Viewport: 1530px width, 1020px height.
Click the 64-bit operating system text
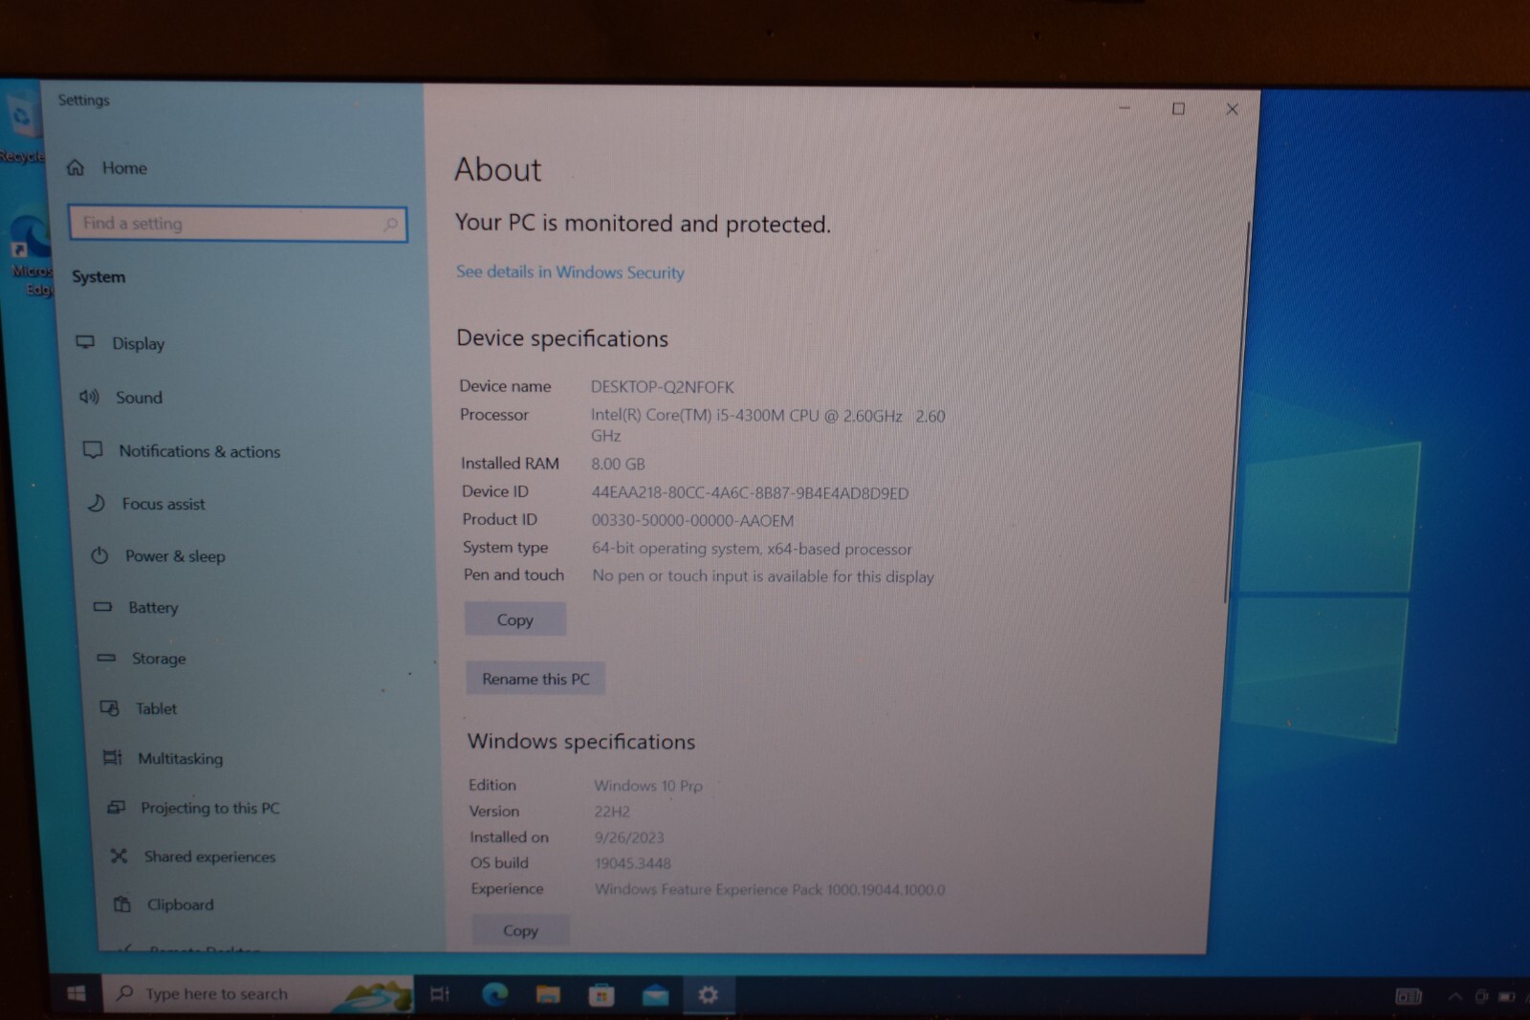pos(752,549)
